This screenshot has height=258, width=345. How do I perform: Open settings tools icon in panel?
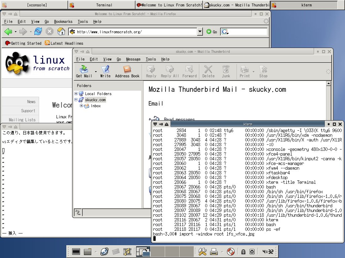pos(202,251)
